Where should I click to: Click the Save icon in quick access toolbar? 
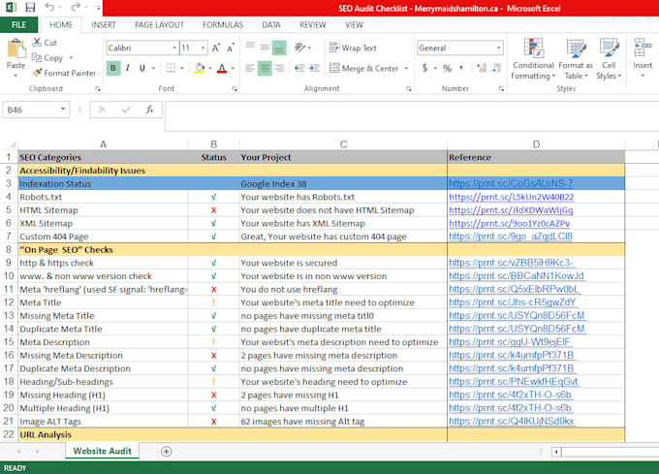[30, 7]
